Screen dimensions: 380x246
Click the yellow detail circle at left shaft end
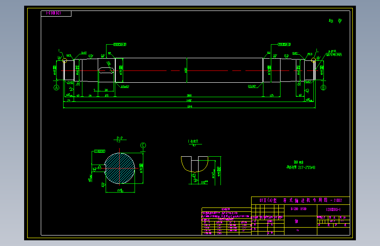pyautogui.click(x=64, y=60)
